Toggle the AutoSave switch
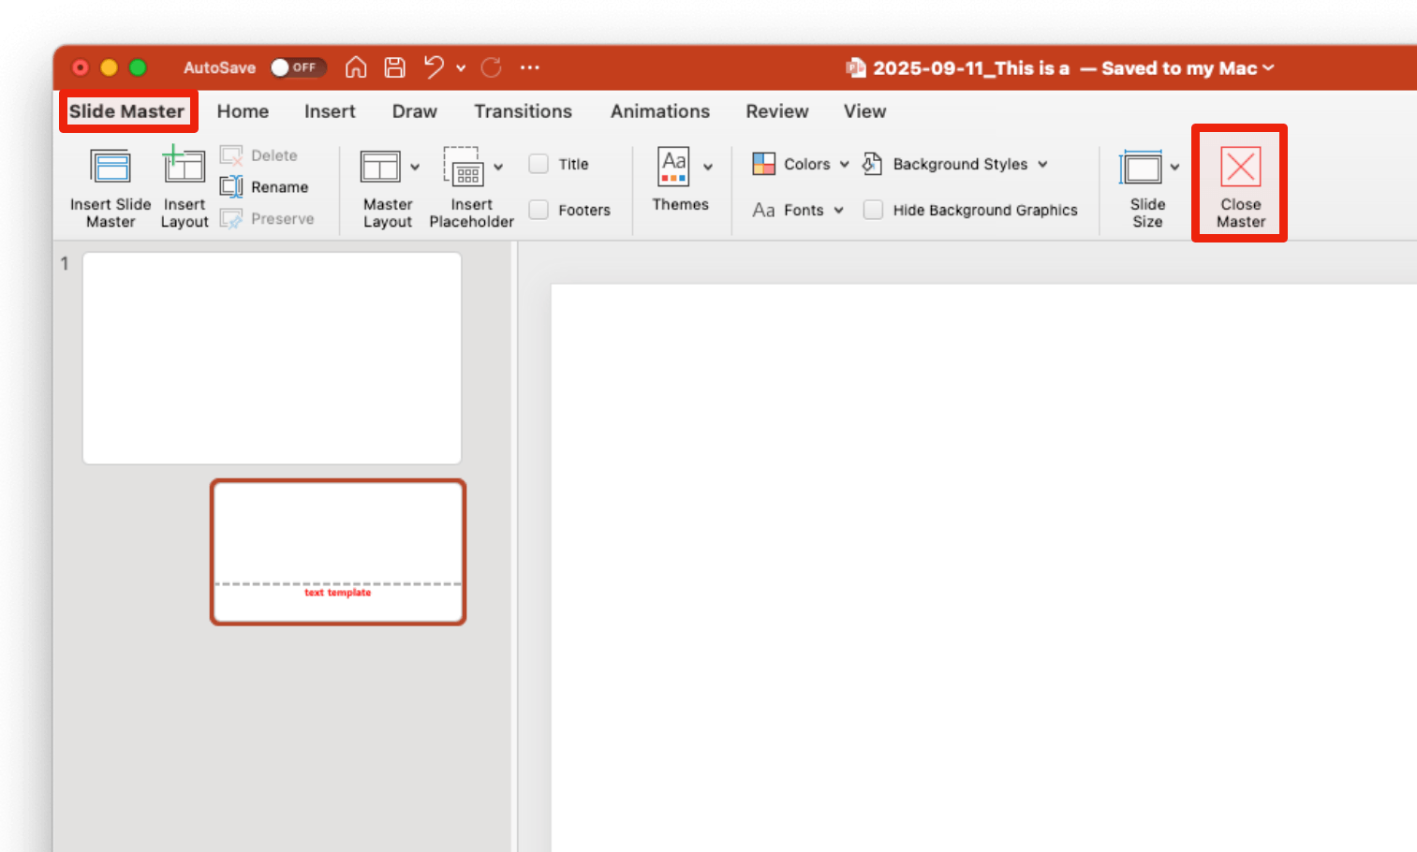The width and height of the screenshot is (1417, 852). coord(297,67)
